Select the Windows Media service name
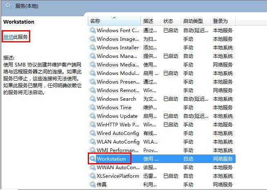Screen dimensions: 267x190 click(118, 65)
